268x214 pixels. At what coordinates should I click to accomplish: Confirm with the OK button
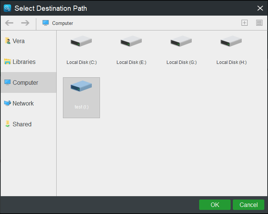point(215,205)
